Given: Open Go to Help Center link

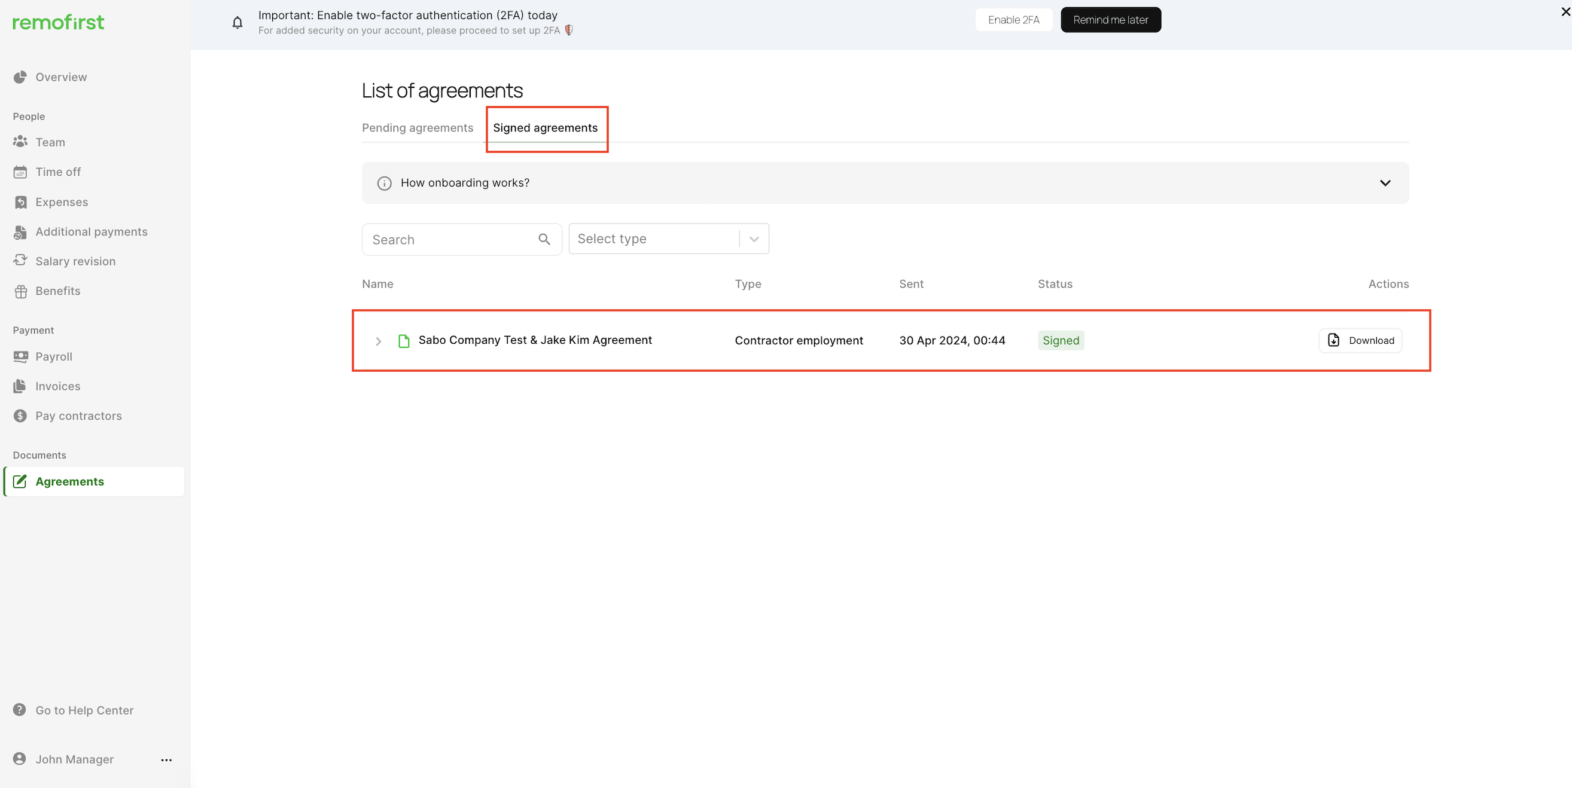Looking at the screenshot, I should tap(84, 710).
